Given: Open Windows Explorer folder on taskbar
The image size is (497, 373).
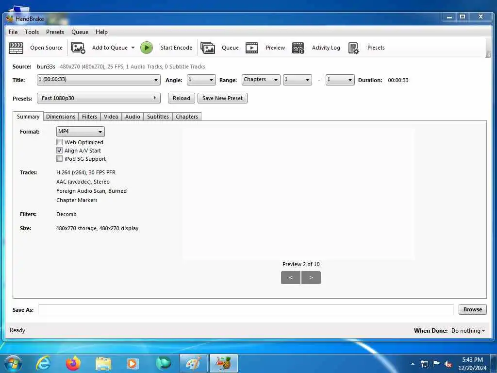Looking at the screenshot, I should [x=103, y=364].
